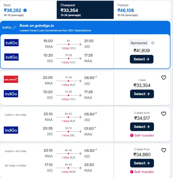The image size is (173, 178).
Task: Click the IndiGo logo on the 20:35 IXD flight
Action: 11,130
